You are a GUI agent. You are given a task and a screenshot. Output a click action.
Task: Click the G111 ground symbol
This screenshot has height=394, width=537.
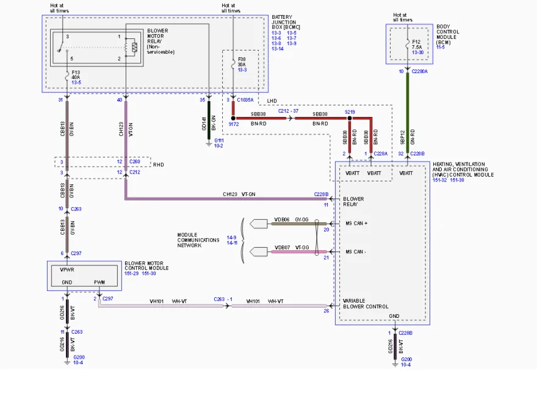tap(209, 144)
